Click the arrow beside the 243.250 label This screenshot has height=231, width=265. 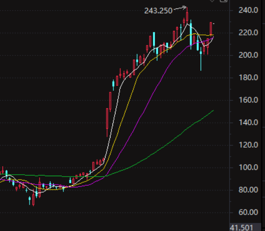[180, 8]
